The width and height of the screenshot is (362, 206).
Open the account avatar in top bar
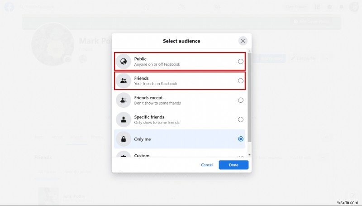tap(354, 7)
